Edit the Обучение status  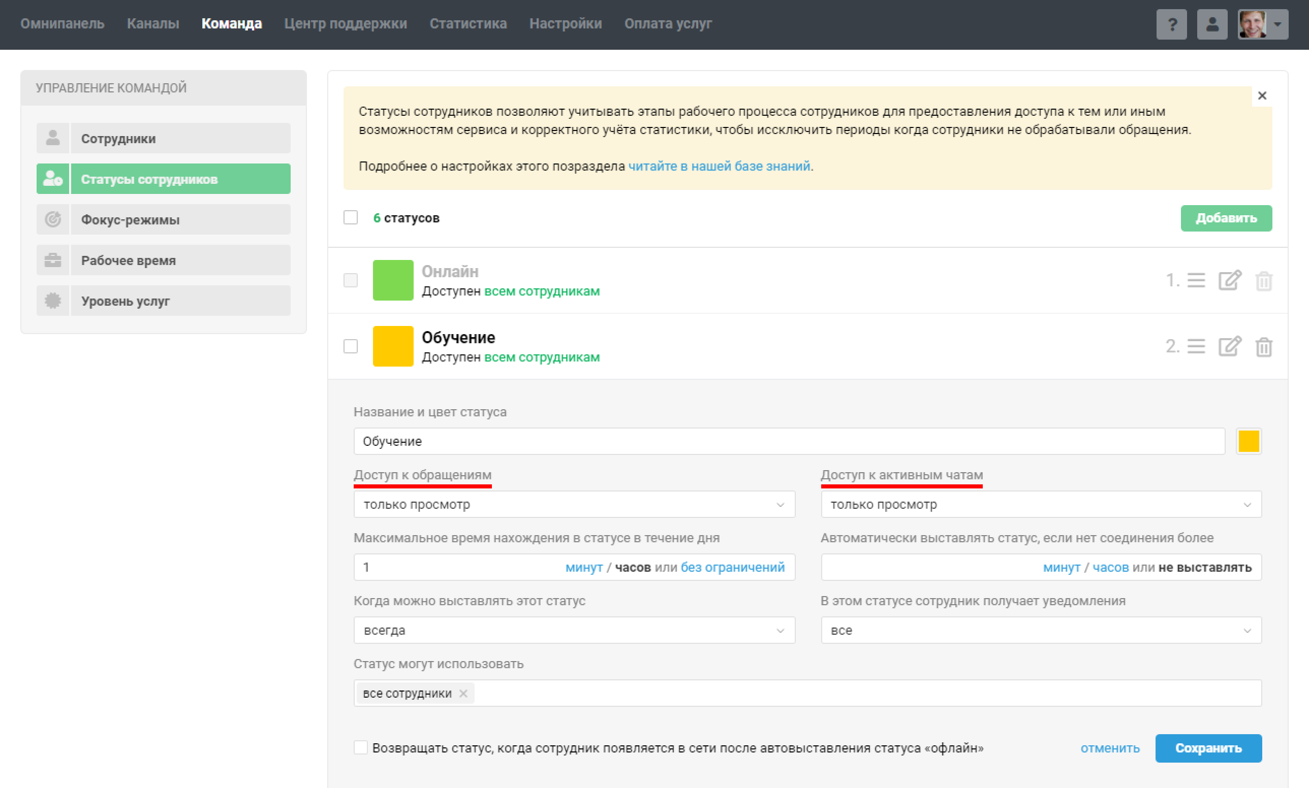click(x=1230, y=346)
